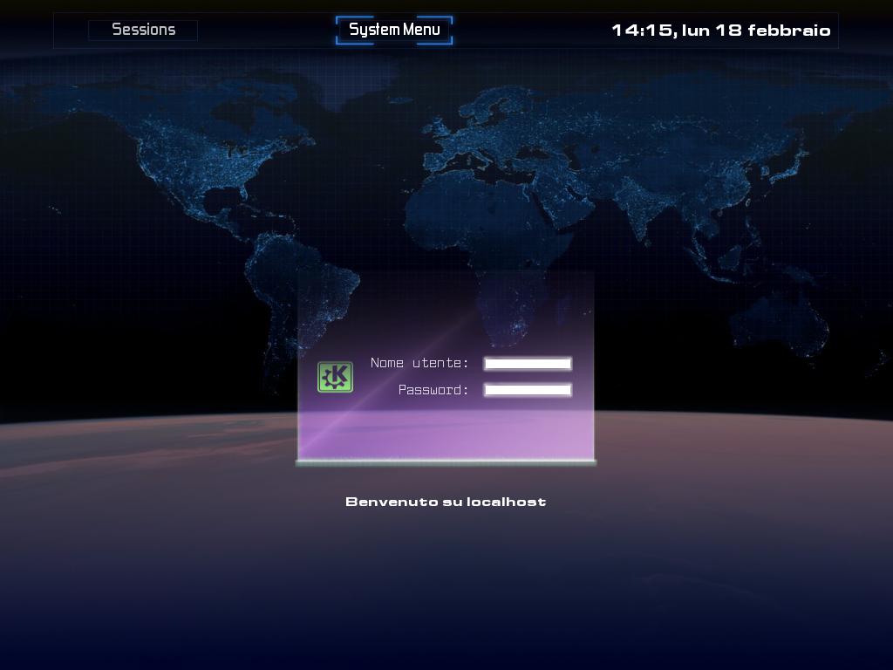Click the clock showing 14:15, lun 18 febbraio

click(x=721, y=31)
